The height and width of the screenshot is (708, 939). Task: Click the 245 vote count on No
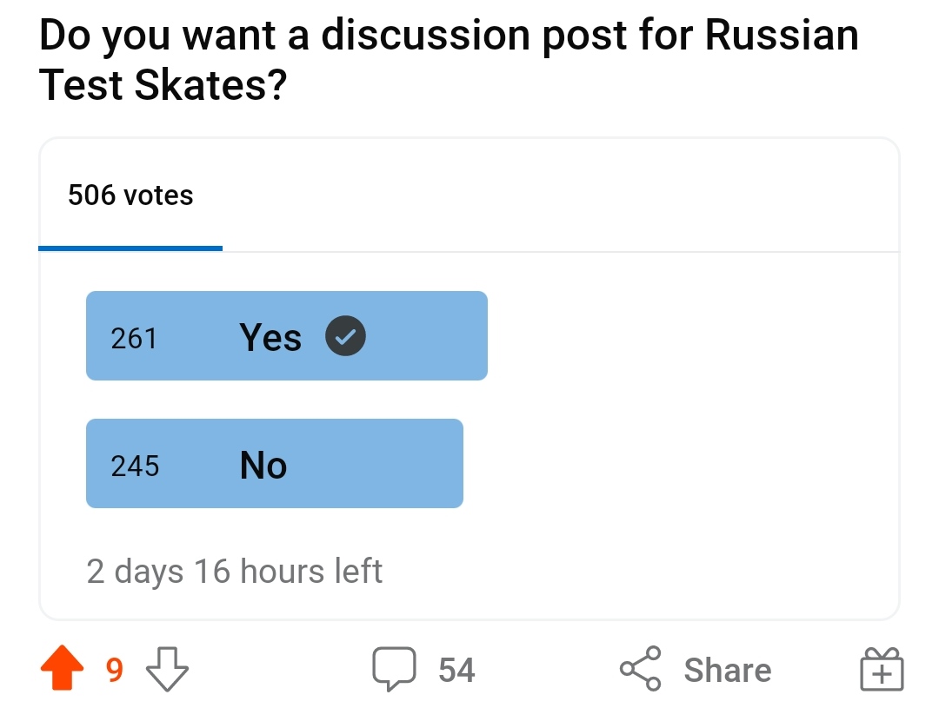(135, 466)
